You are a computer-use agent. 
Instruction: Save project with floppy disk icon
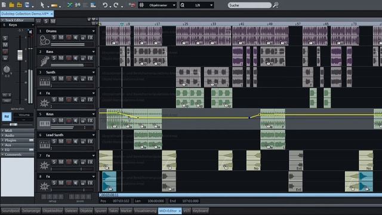pyautogui.click(x=27, y=5)
